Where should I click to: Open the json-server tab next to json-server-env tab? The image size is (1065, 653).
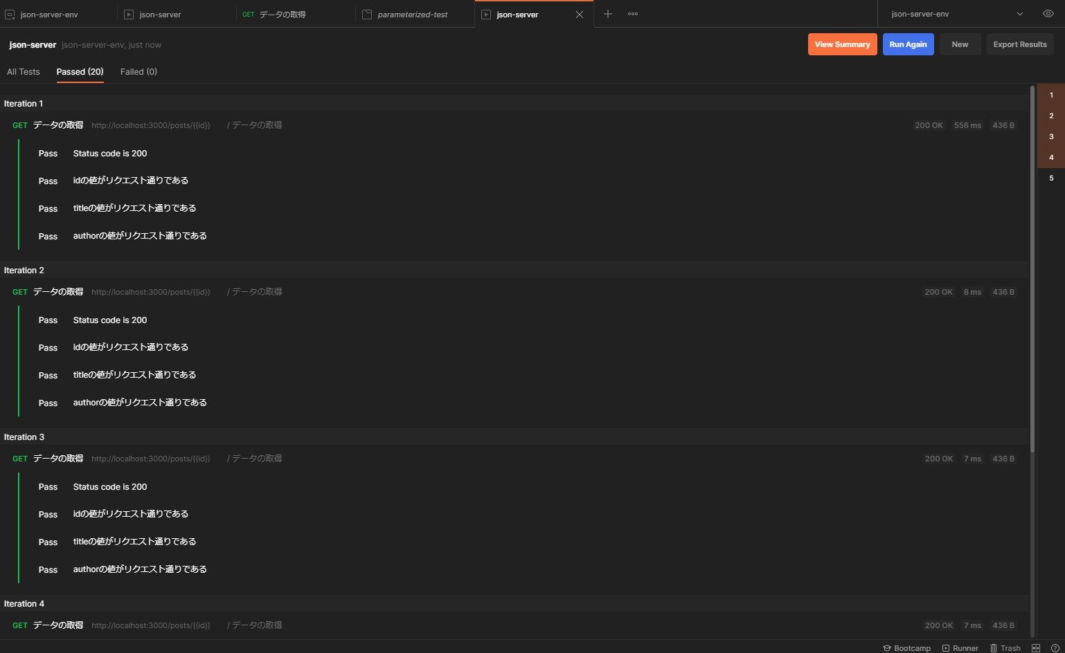tap(178, 14)
